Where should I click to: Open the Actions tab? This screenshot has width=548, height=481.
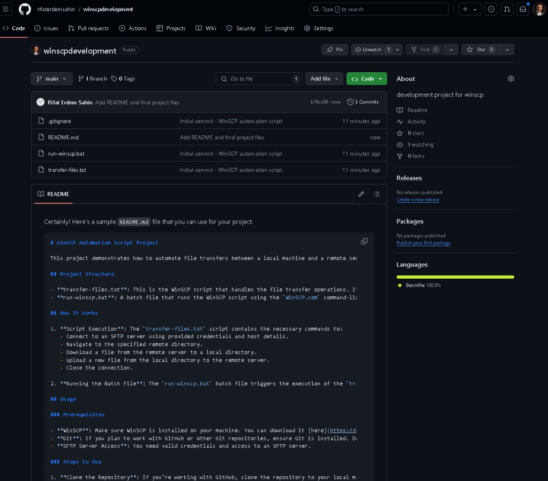(133, 28)
